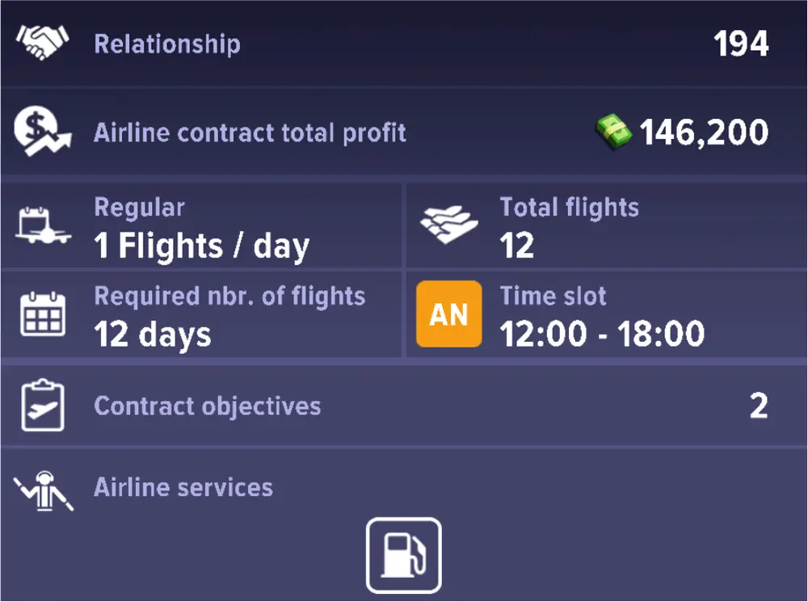808x602 pixels.
Task: Select the fuel pump service button
Action: tap(404, 555)
